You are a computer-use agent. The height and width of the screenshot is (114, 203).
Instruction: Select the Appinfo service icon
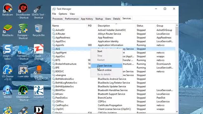[54, 45]
